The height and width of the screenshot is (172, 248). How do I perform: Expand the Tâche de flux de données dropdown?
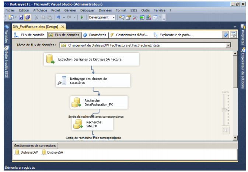pyautogui.click(x=228, y=45)
